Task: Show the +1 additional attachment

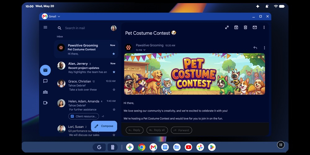Action: [103, 117]
